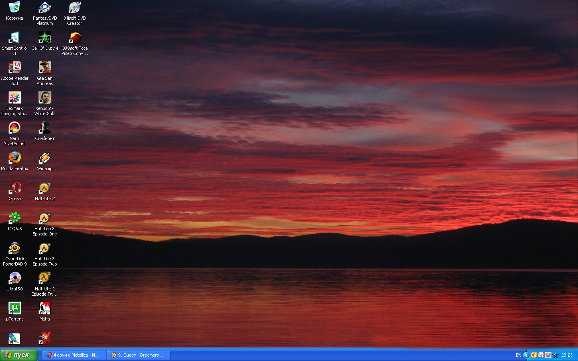Select the Gta San Andreas shortcut
The width and height of the screenshot is (578, 361).
[45, 68]
